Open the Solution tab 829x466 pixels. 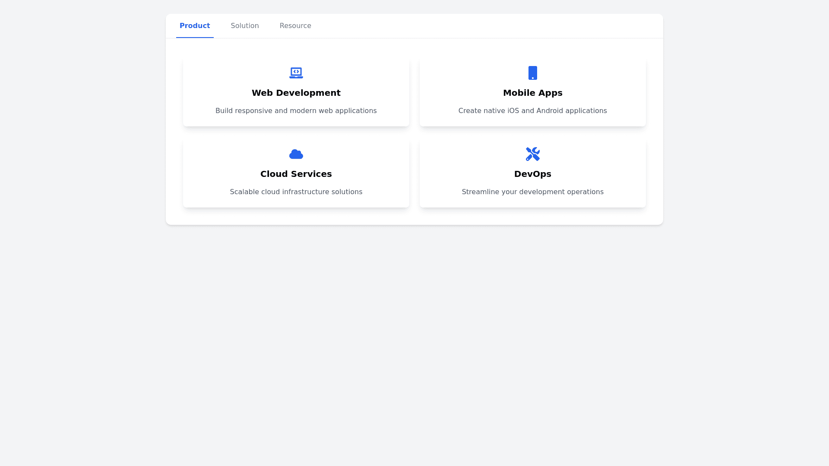pos(244,26)
